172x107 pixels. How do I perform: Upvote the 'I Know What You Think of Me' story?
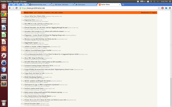pyautogui.click(x=23, y=16)
